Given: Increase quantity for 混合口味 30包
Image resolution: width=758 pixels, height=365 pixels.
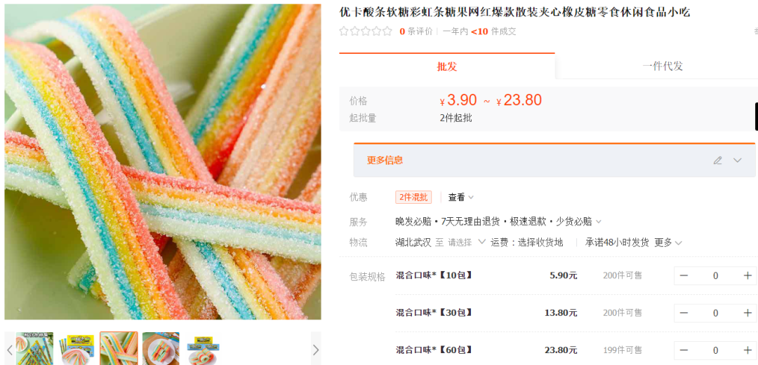Looking at the screenshot, I should (x=747, y=313).
